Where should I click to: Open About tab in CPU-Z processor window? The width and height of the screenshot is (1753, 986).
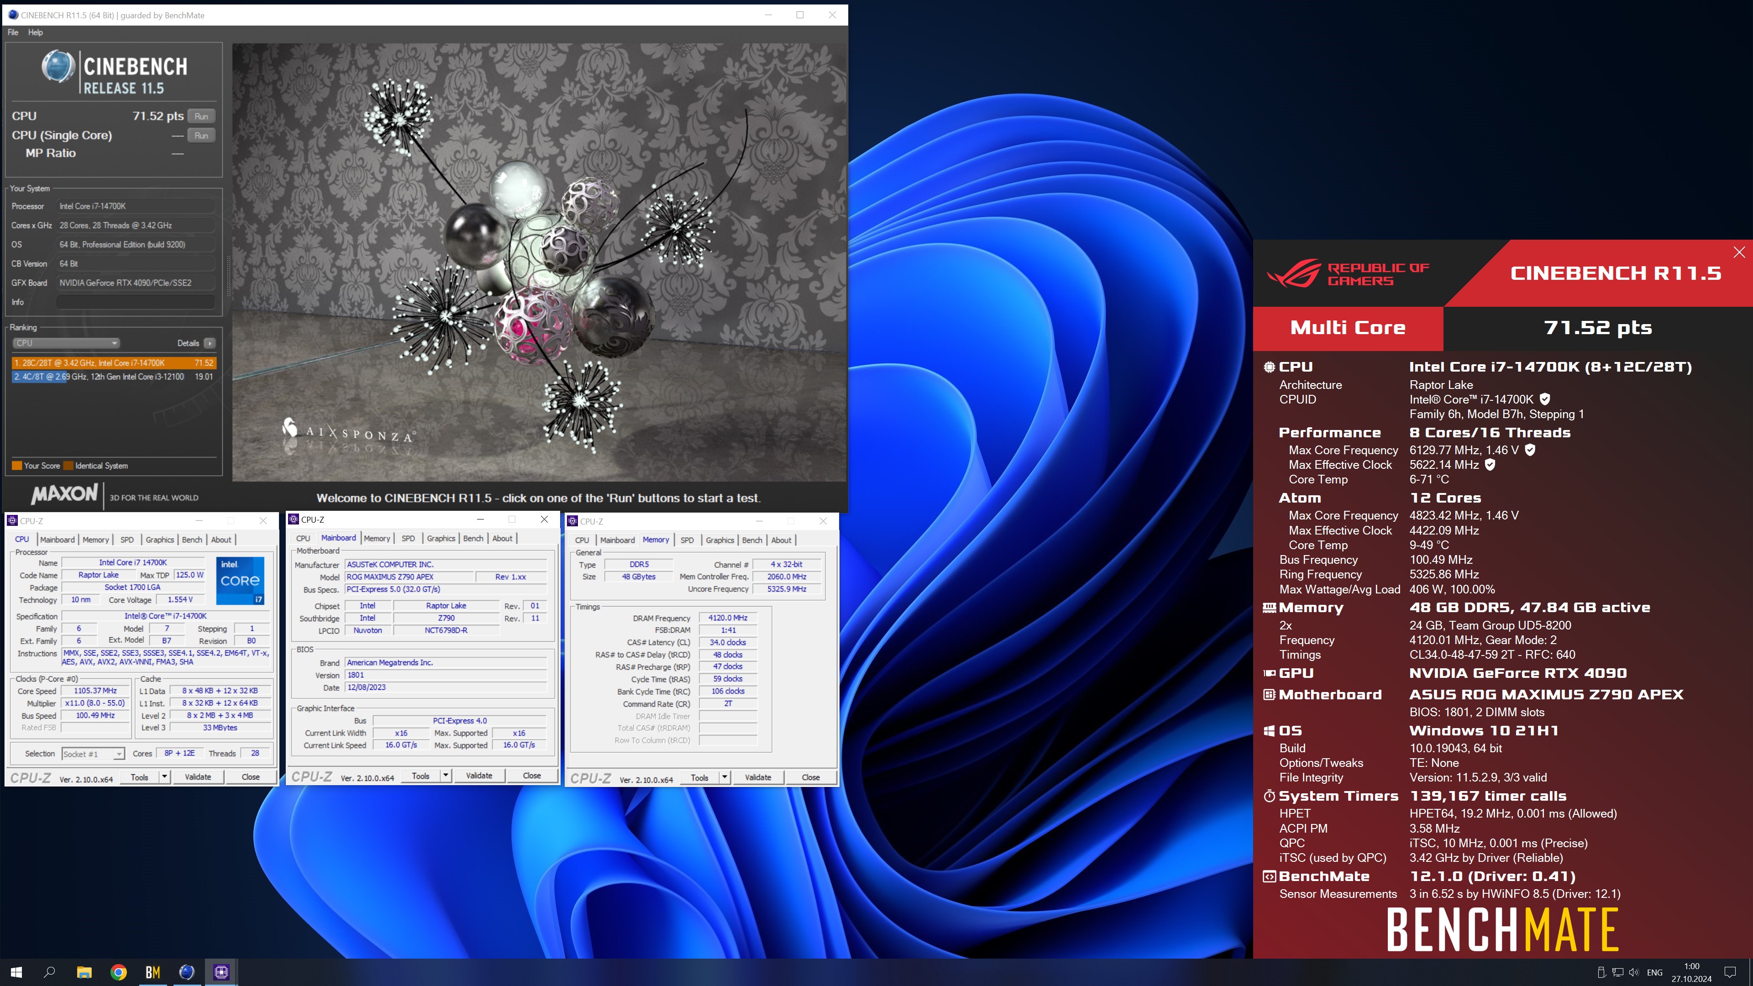click(x=221, y=540)
